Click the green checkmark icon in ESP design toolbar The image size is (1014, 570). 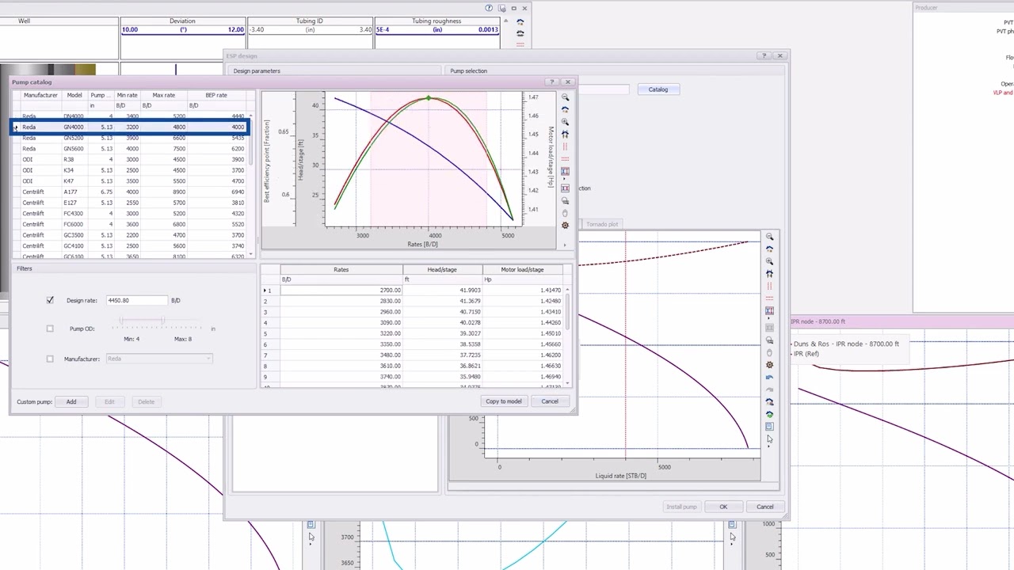pyautogui.click(x=769, y=415)
